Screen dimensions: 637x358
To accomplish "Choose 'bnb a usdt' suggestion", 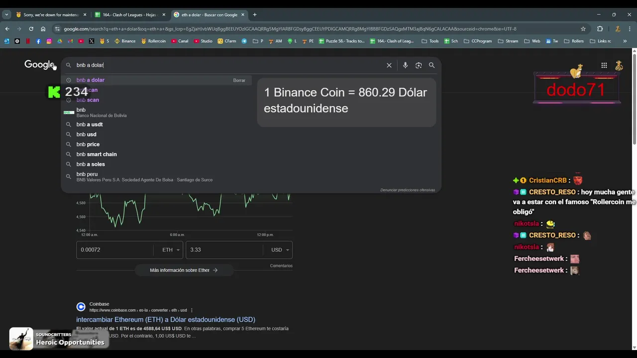I will [x=157, y=124].
